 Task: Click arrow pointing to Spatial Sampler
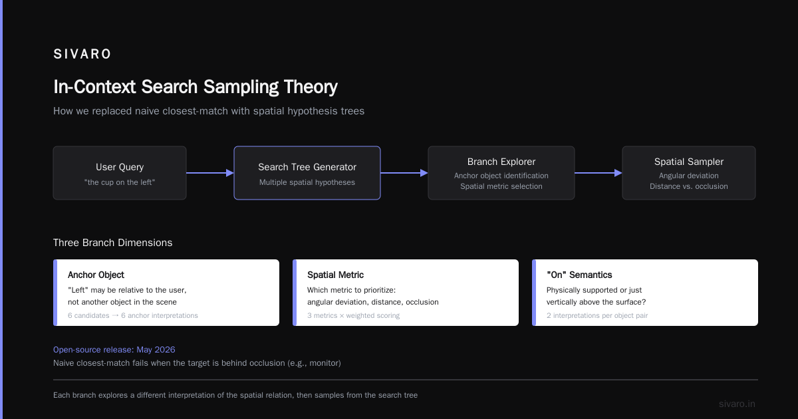coord(598,173)
